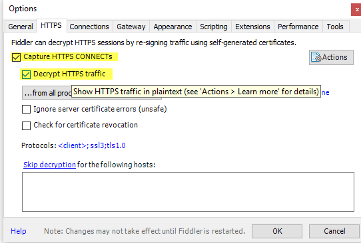361x243 pixels.
Task: Open the Actions button menu
Action: pos(331,57)
